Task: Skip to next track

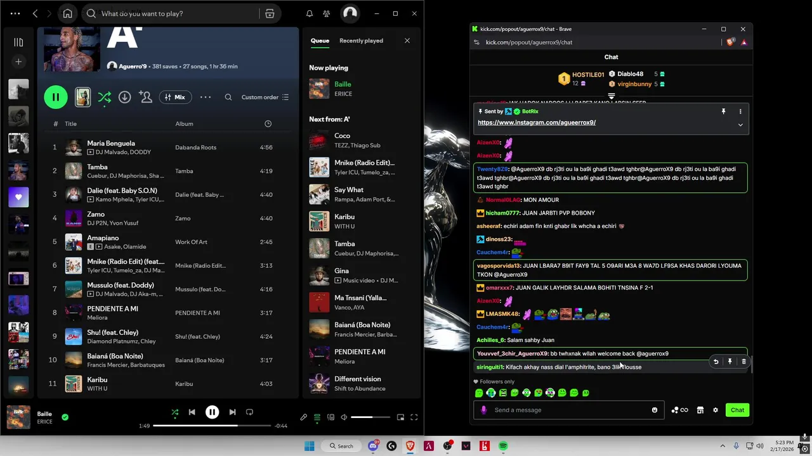Action: [x=232, y=412]
